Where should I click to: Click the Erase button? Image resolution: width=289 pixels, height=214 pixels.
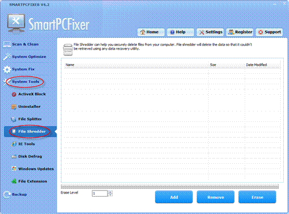click(x=257, y=197)
